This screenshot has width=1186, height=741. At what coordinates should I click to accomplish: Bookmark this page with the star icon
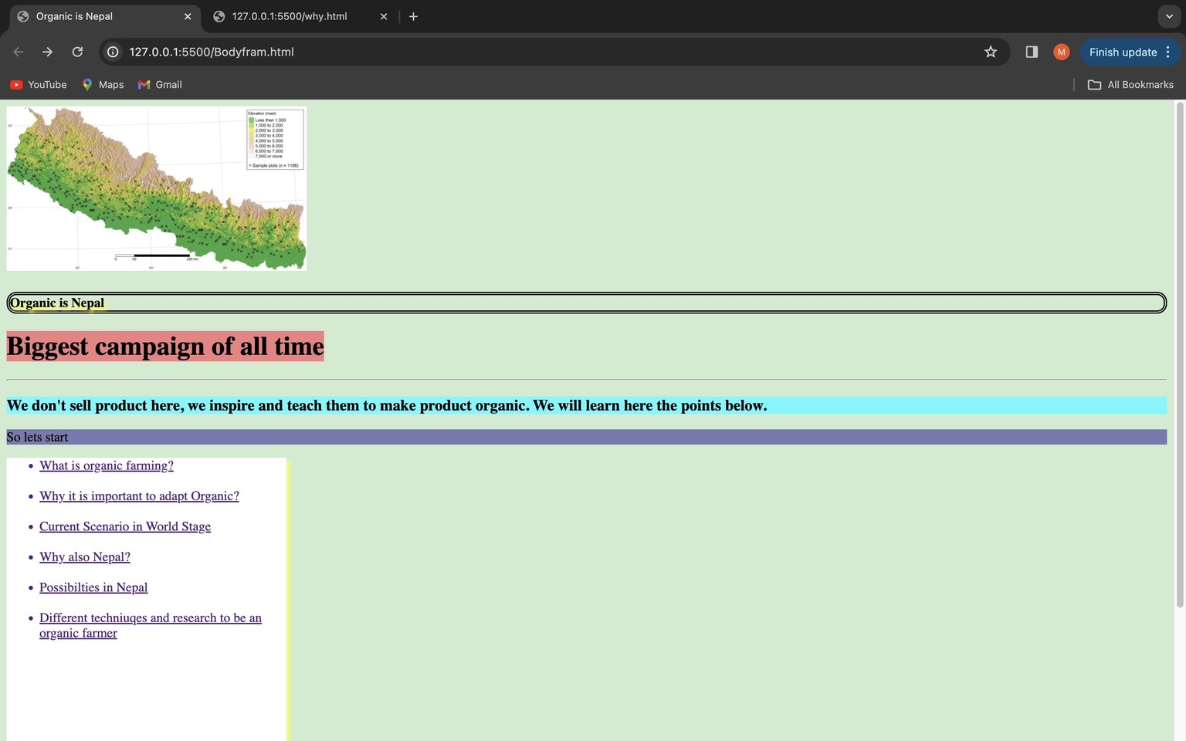coord(991,52)
